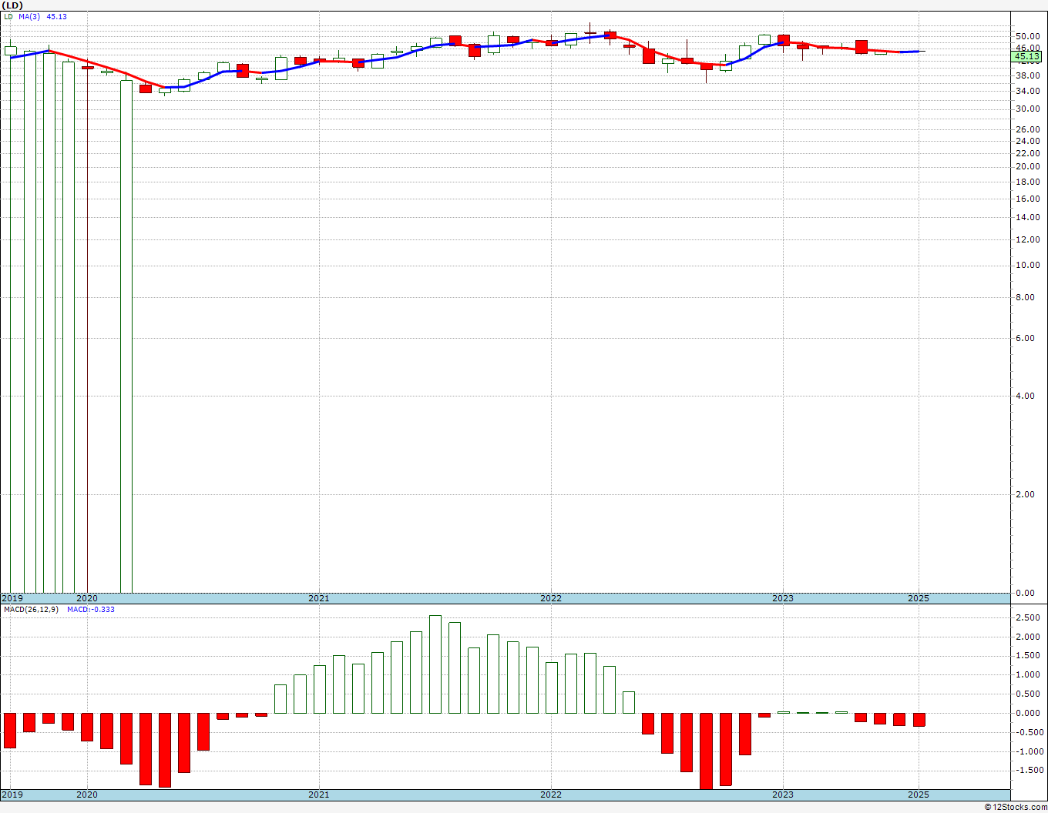The image size is (1048, 813).
Task: Click the 0.500 MACD axis label
Action: tap(1030, 694)
